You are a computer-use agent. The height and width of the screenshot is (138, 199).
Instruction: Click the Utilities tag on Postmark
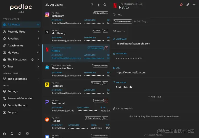click(x=96, y=83)
